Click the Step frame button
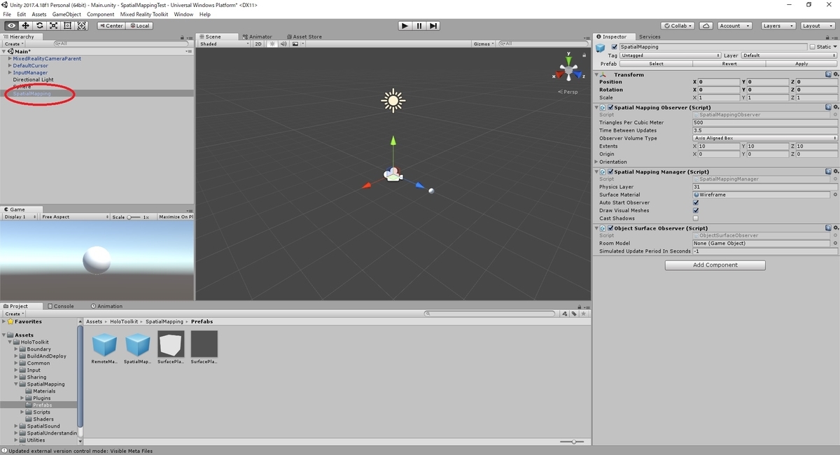 click(433, 26)
